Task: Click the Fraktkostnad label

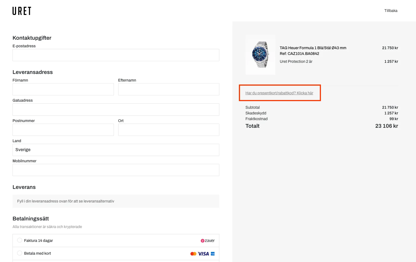Action: pyautogui.click(x=256, y=119)
